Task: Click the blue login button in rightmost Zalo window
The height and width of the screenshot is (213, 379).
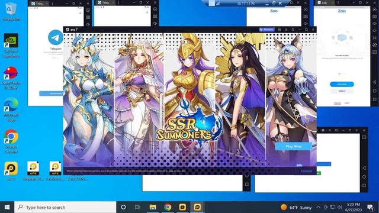Action: (342, 84)
